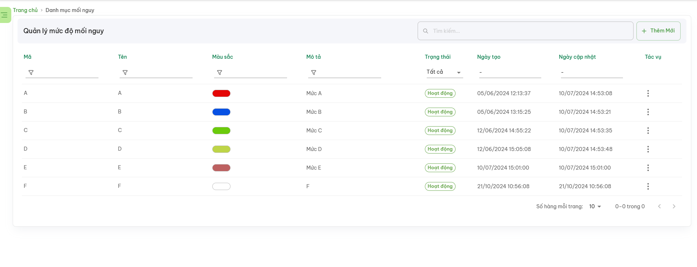
Task: Select the Mức D description cell
Action: click(x=314, y=149)
